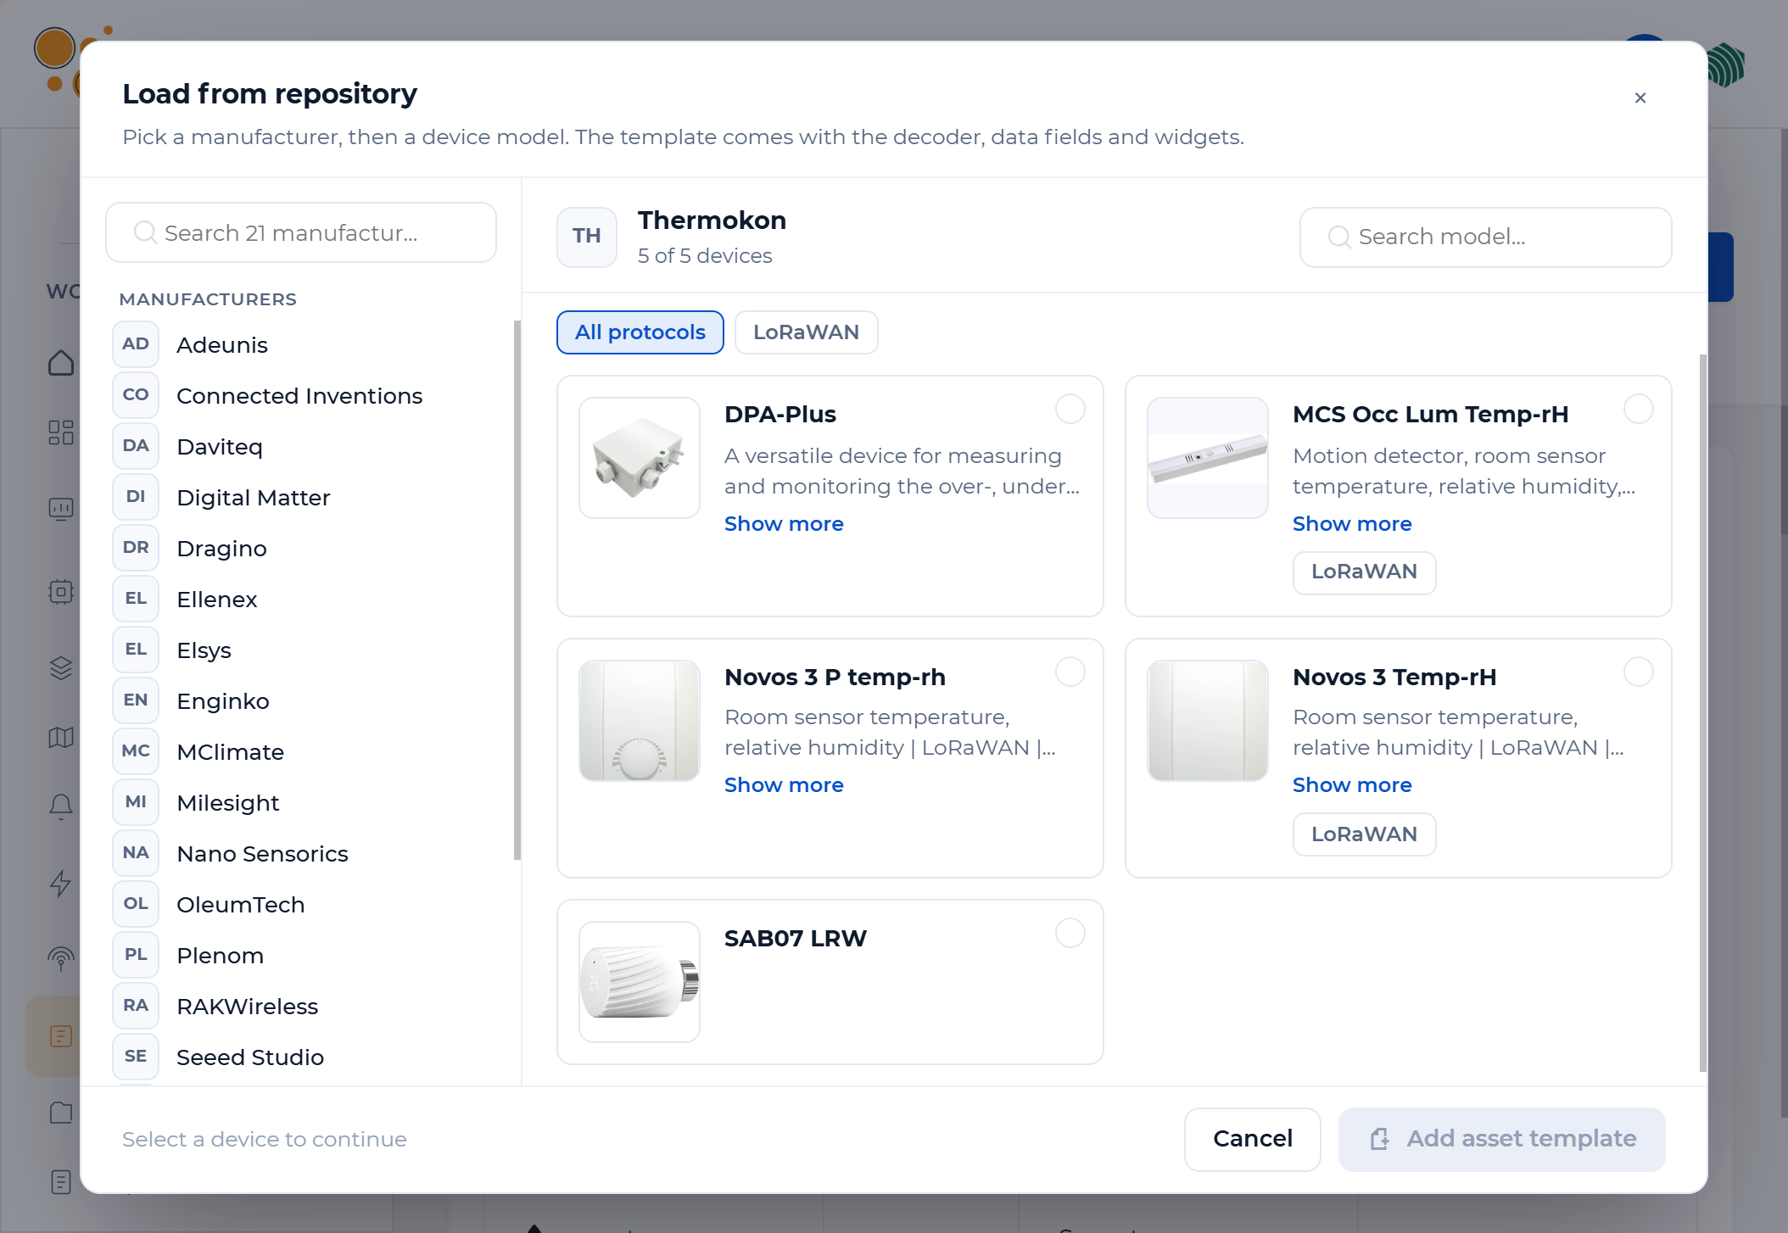The width and height of the screenshot is (1788, 1233).
Task: Open the chip device icon in the sidebar
Action: coord(61,591)
